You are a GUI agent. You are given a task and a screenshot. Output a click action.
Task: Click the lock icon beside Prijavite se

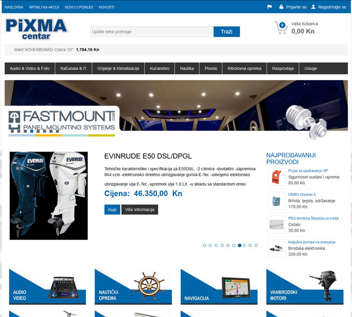(281, 7)
